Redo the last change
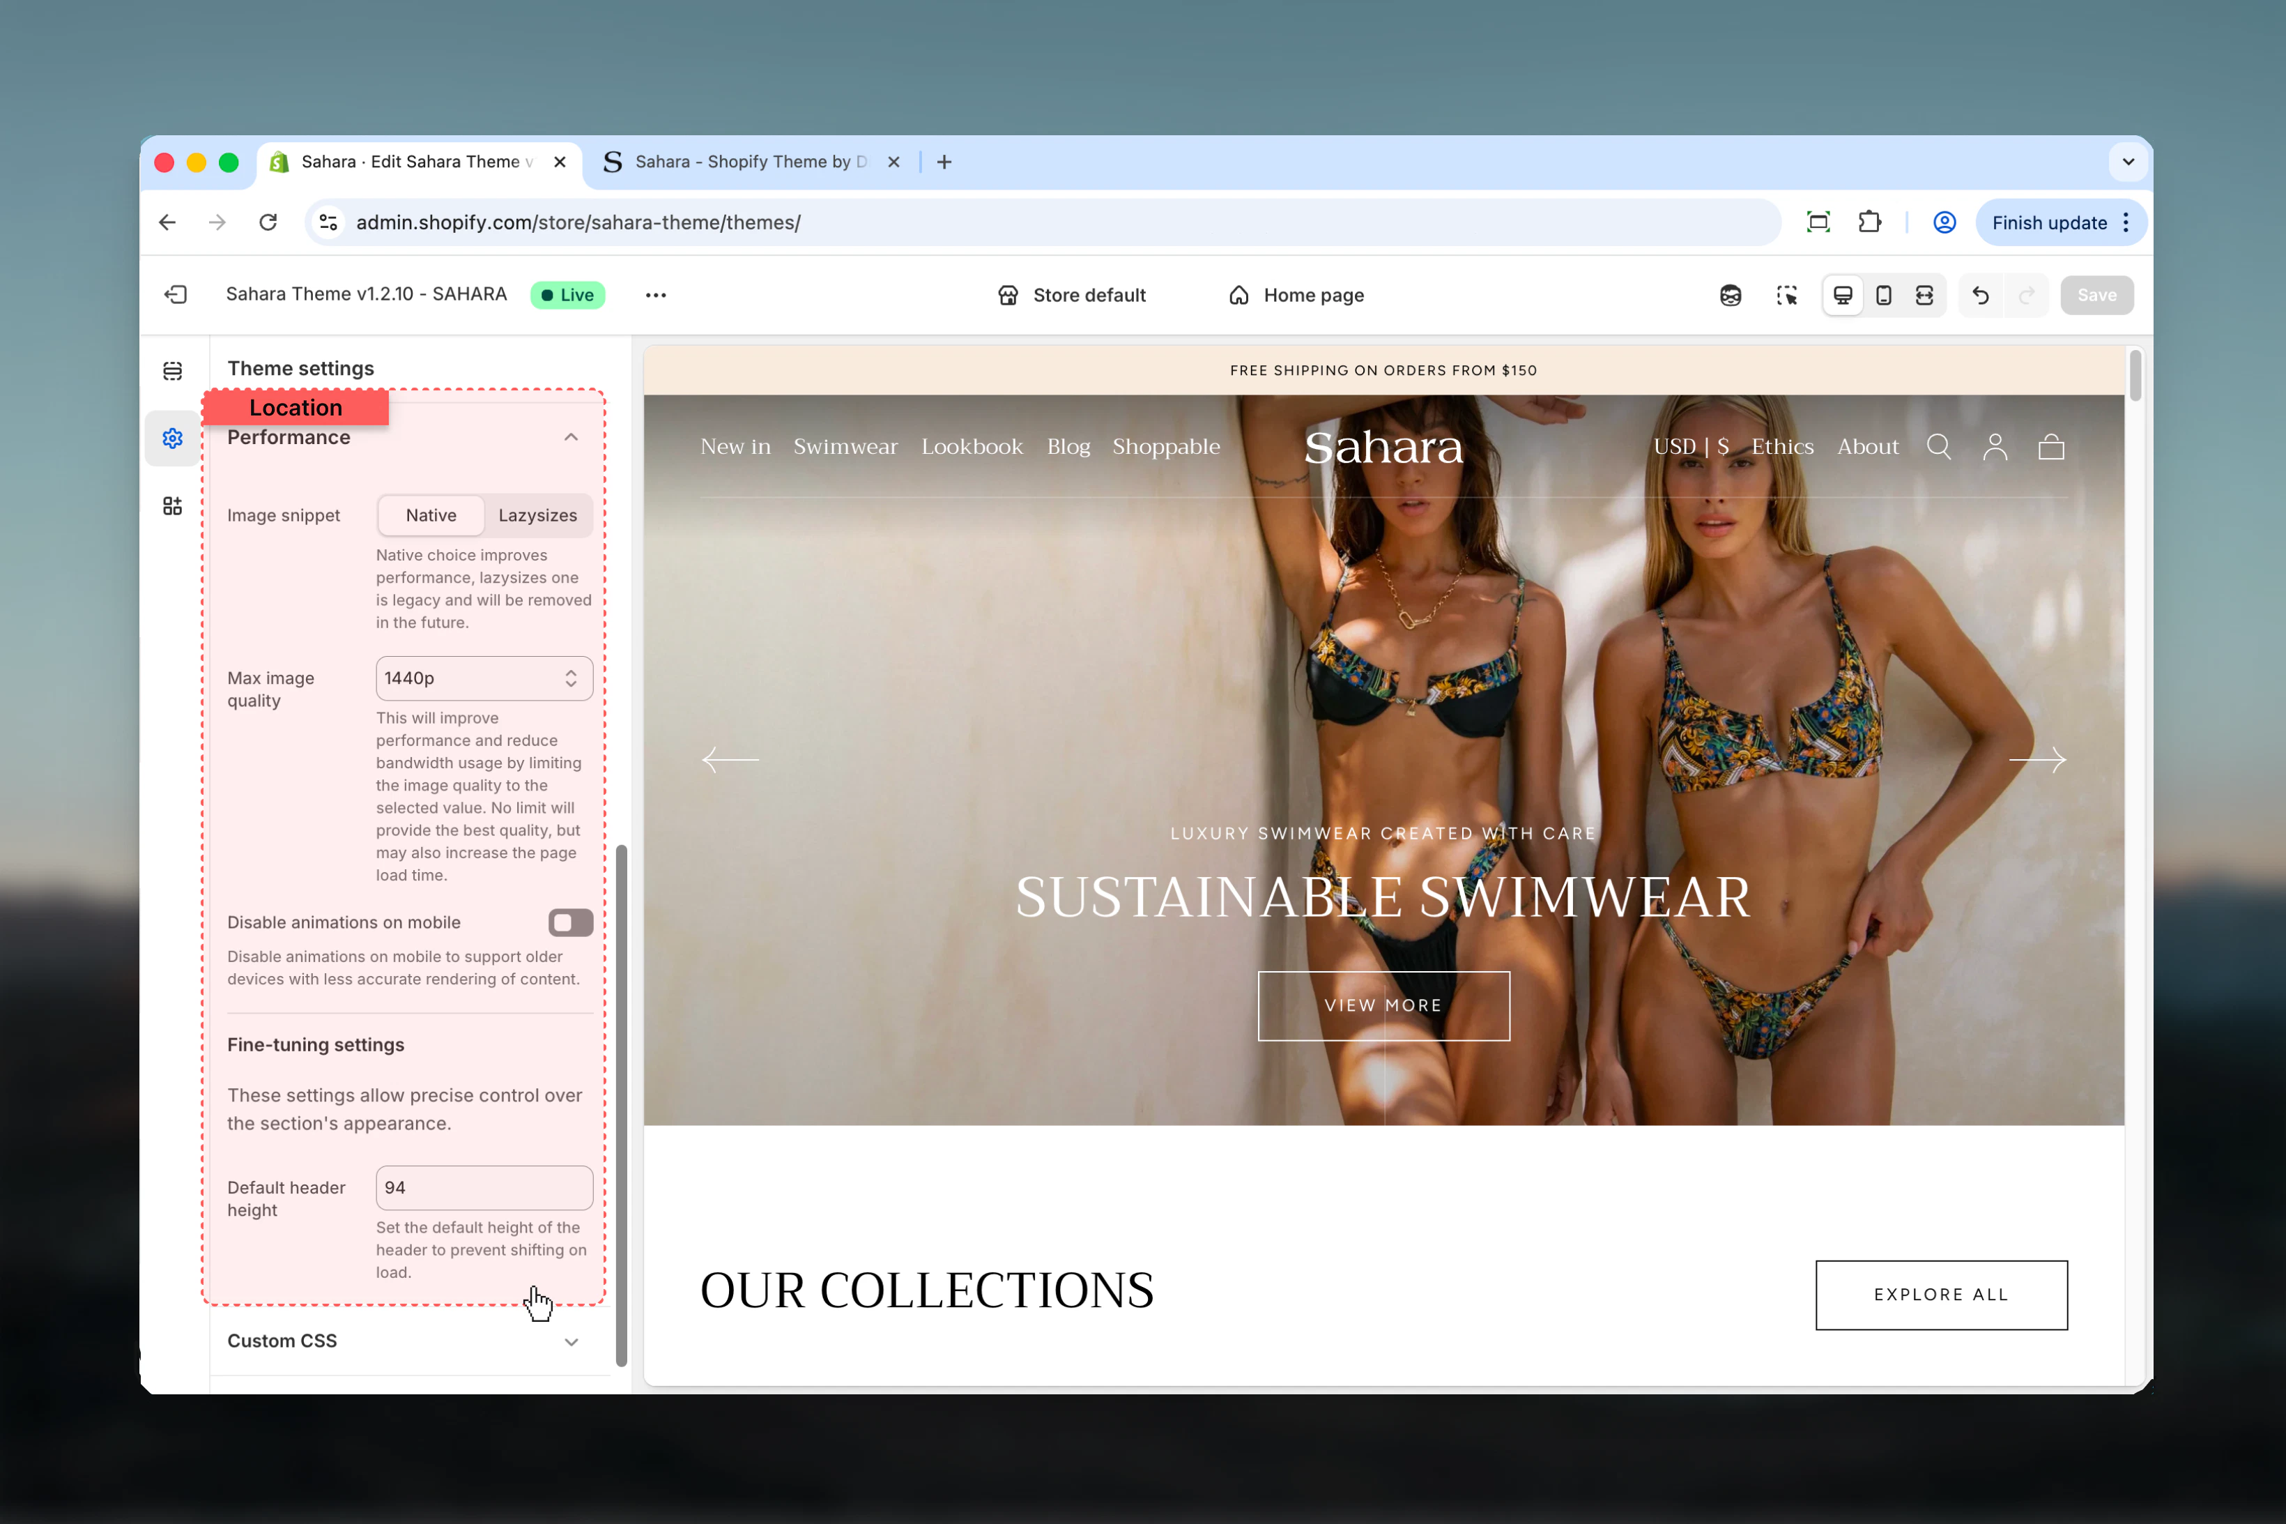The width and height of the screenshot is (2286, 1524). [x=2027, y=296]
